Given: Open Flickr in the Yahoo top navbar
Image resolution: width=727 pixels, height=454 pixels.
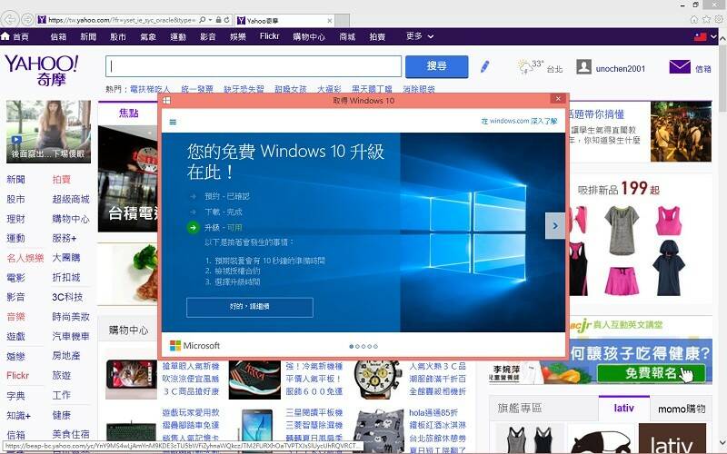Looking at the screenshot, I should point(269,36).
